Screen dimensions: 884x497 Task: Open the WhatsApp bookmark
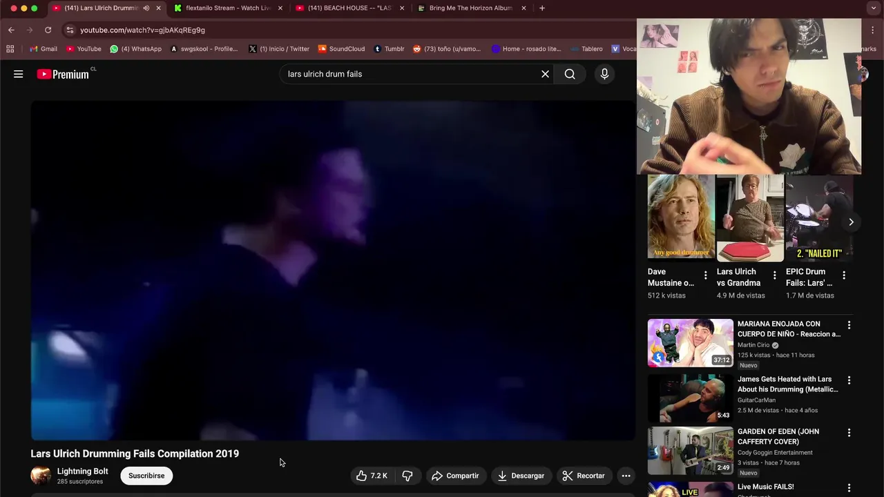(135, 49)
